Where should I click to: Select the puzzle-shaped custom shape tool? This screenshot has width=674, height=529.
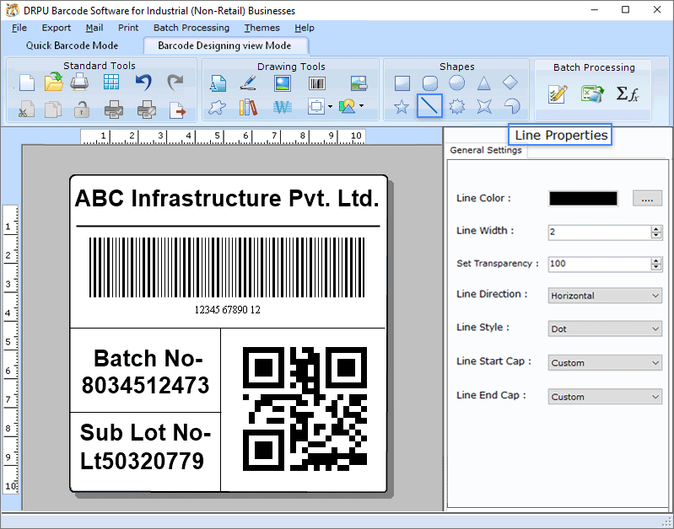[x=217, y=106]
